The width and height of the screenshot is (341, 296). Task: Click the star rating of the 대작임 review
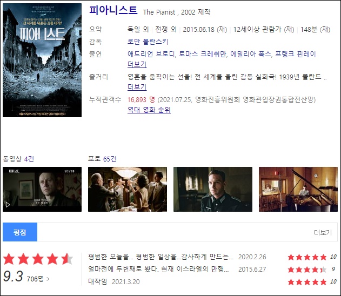(307, 282)
